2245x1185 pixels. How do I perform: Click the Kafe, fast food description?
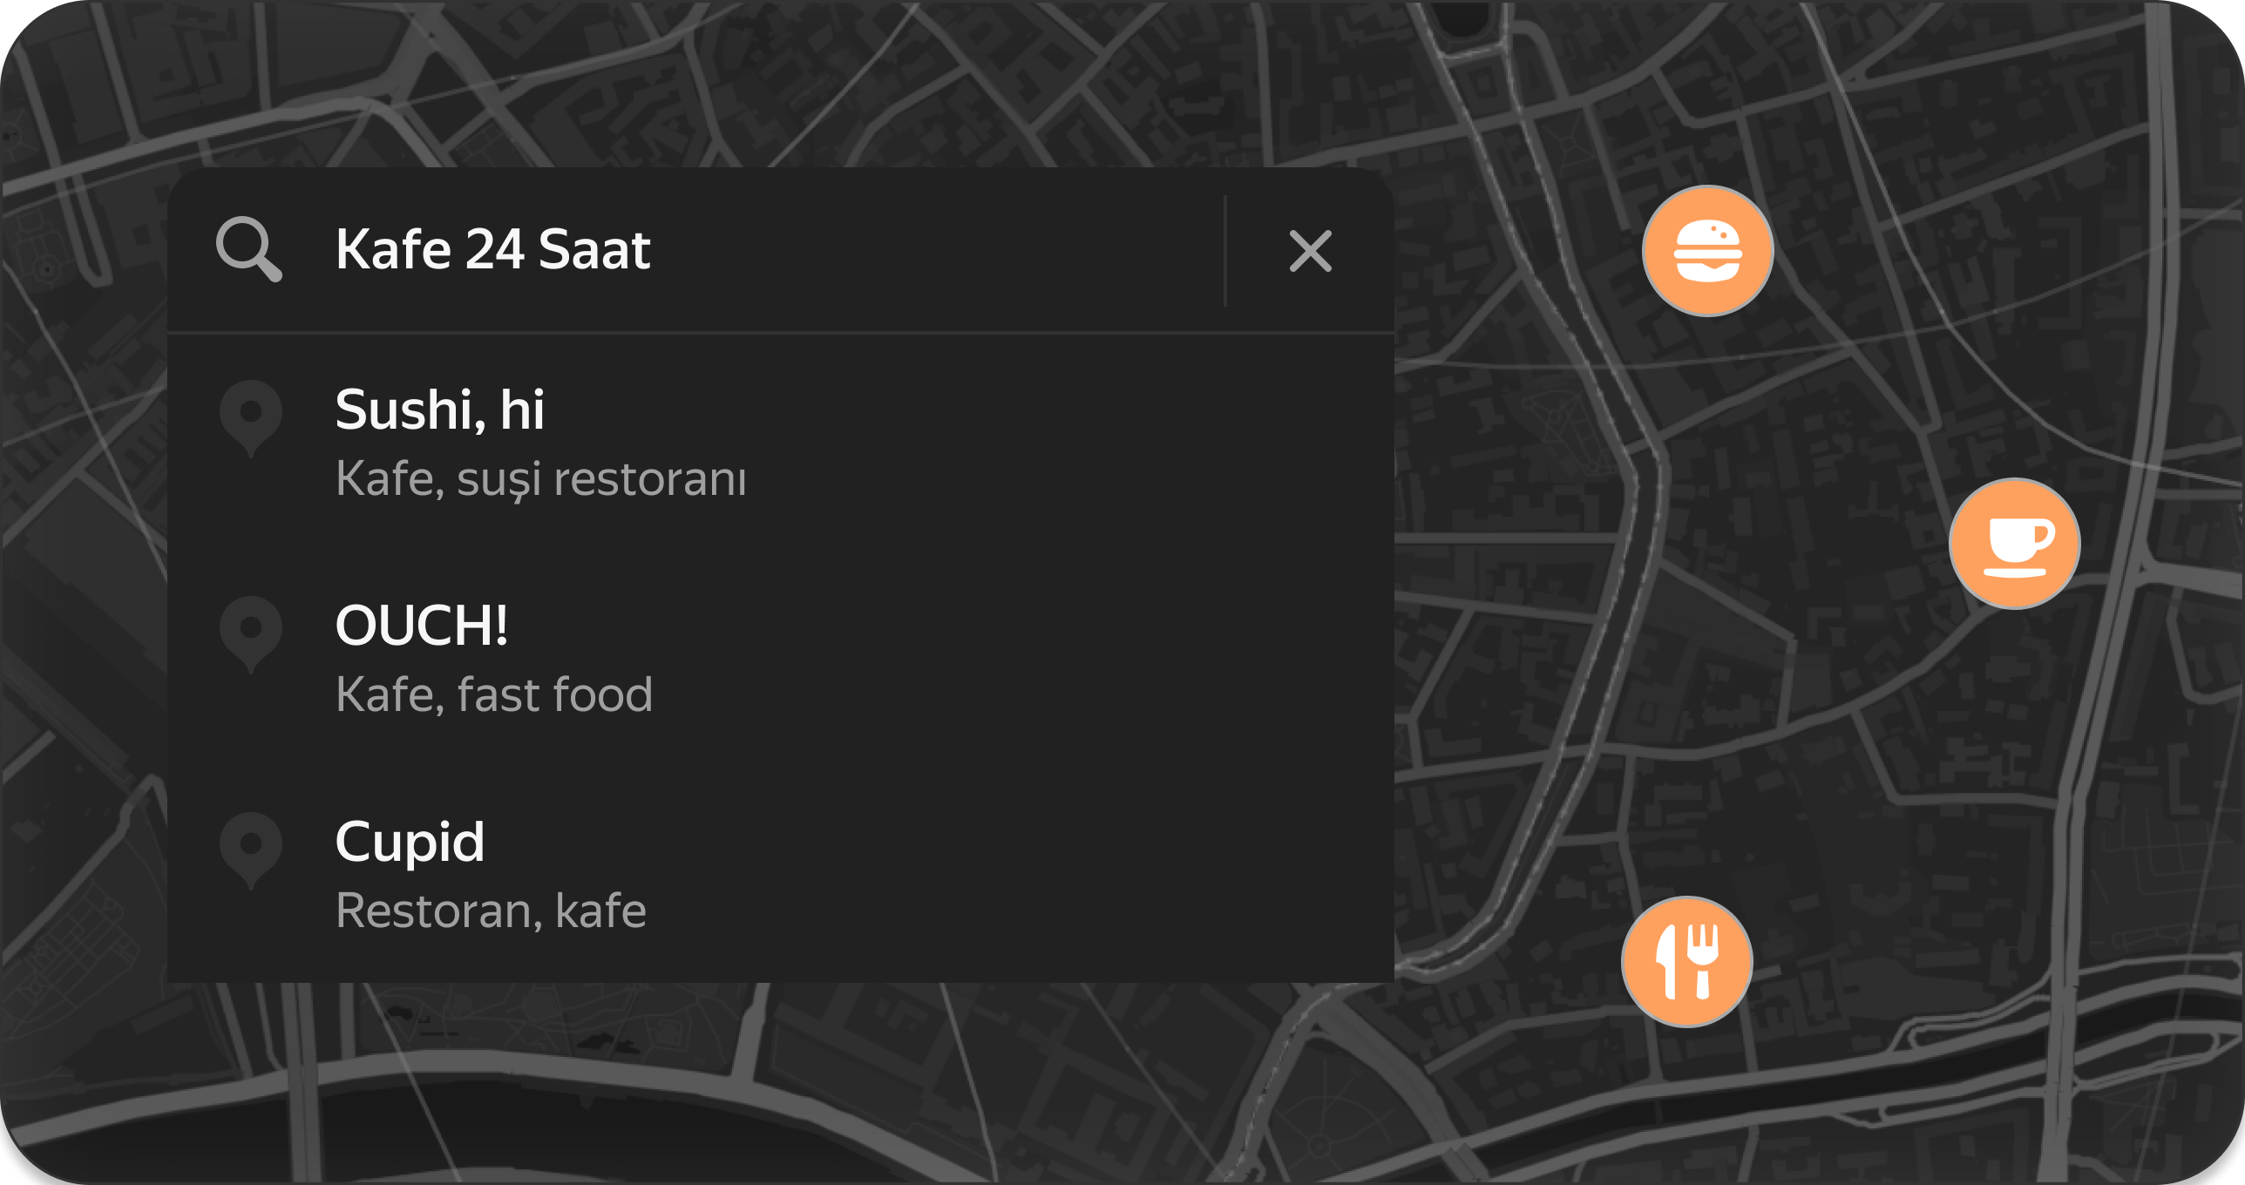pos(494,695)
